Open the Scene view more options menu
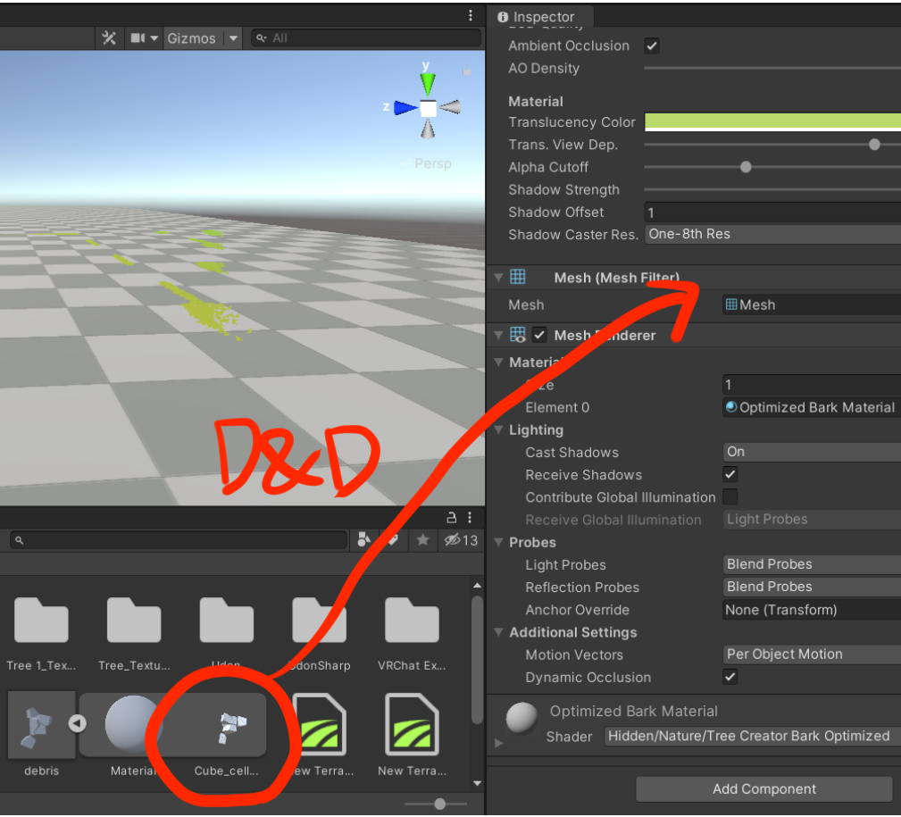This screenshot has height=817, width=901. pyautogui.click(x=471, y=15)
